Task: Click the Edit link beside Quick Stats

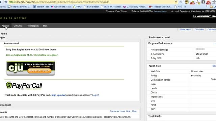Action: 214,66
